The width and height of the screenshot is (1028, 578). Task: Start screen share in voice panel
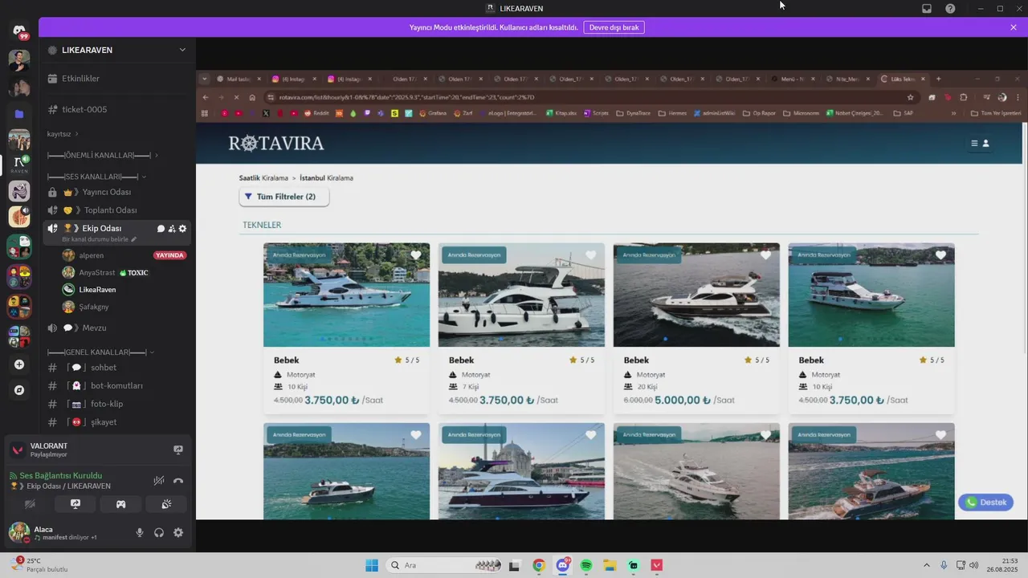tap(75, 504)
